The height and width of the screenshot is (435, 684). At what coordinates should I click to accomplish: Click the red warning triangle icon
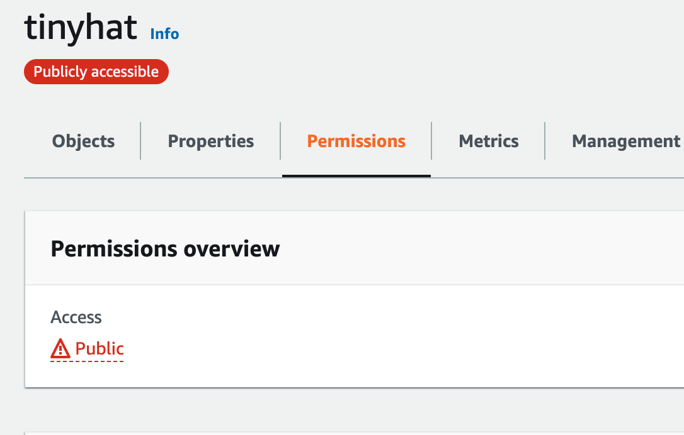click(60, 348)
